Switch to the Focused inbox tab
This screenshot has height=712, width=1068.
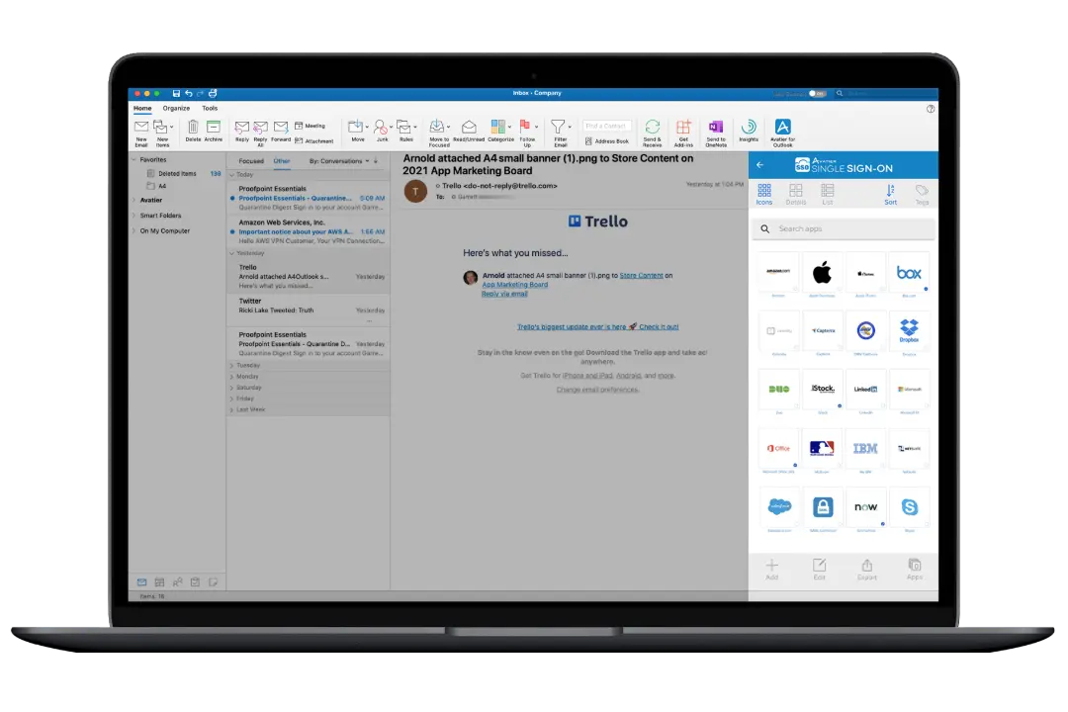coord(250,161)
